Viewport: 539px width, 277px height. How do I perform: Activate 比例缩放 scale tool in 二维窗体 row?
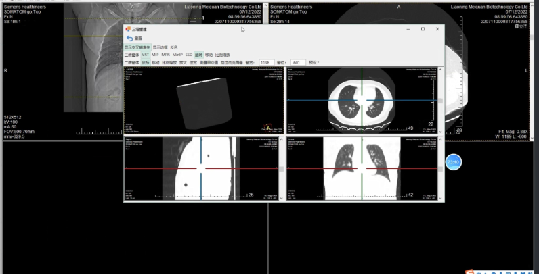point(169,62)
